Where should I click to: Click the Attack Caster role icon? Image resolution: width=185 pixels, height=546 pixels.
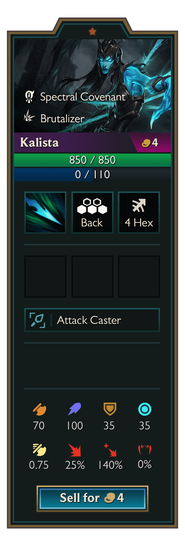coord(37,320)
